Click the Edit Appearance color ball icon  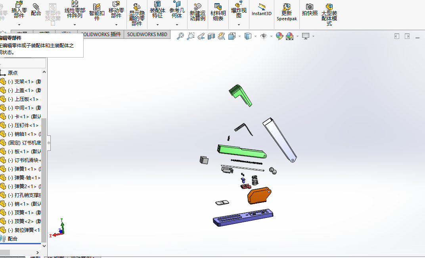tap(280, 36)
